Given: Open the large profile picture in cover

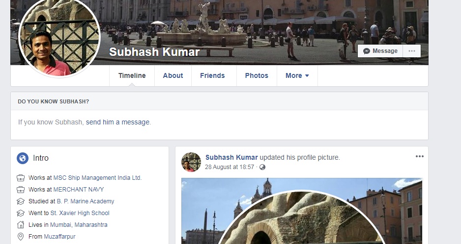Looking at the screenshot, I should pyautogui.click(x=59, y=38).
